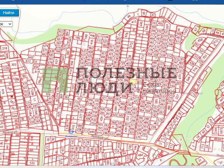Click parcel number 664
Screen dimensions: 224x168
click(40, 80)
